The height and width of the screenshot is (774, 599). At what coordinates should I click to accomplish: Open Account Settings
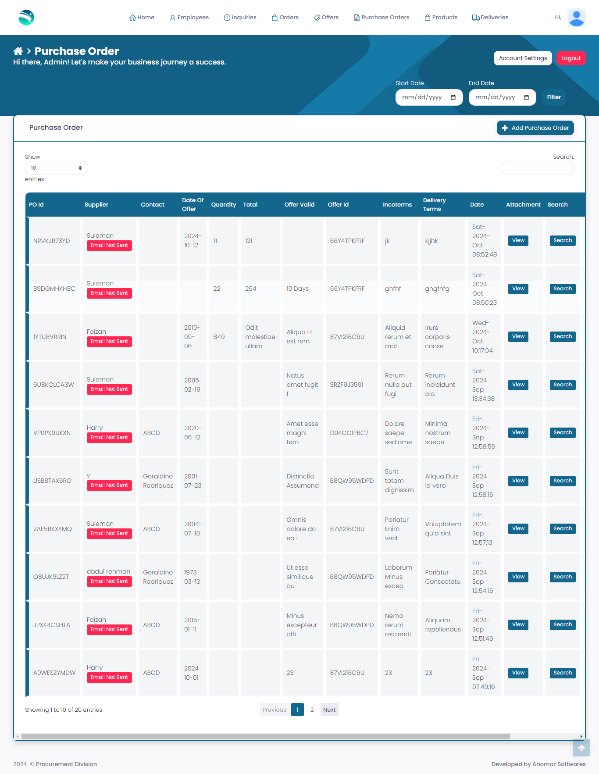click(523, 58)
